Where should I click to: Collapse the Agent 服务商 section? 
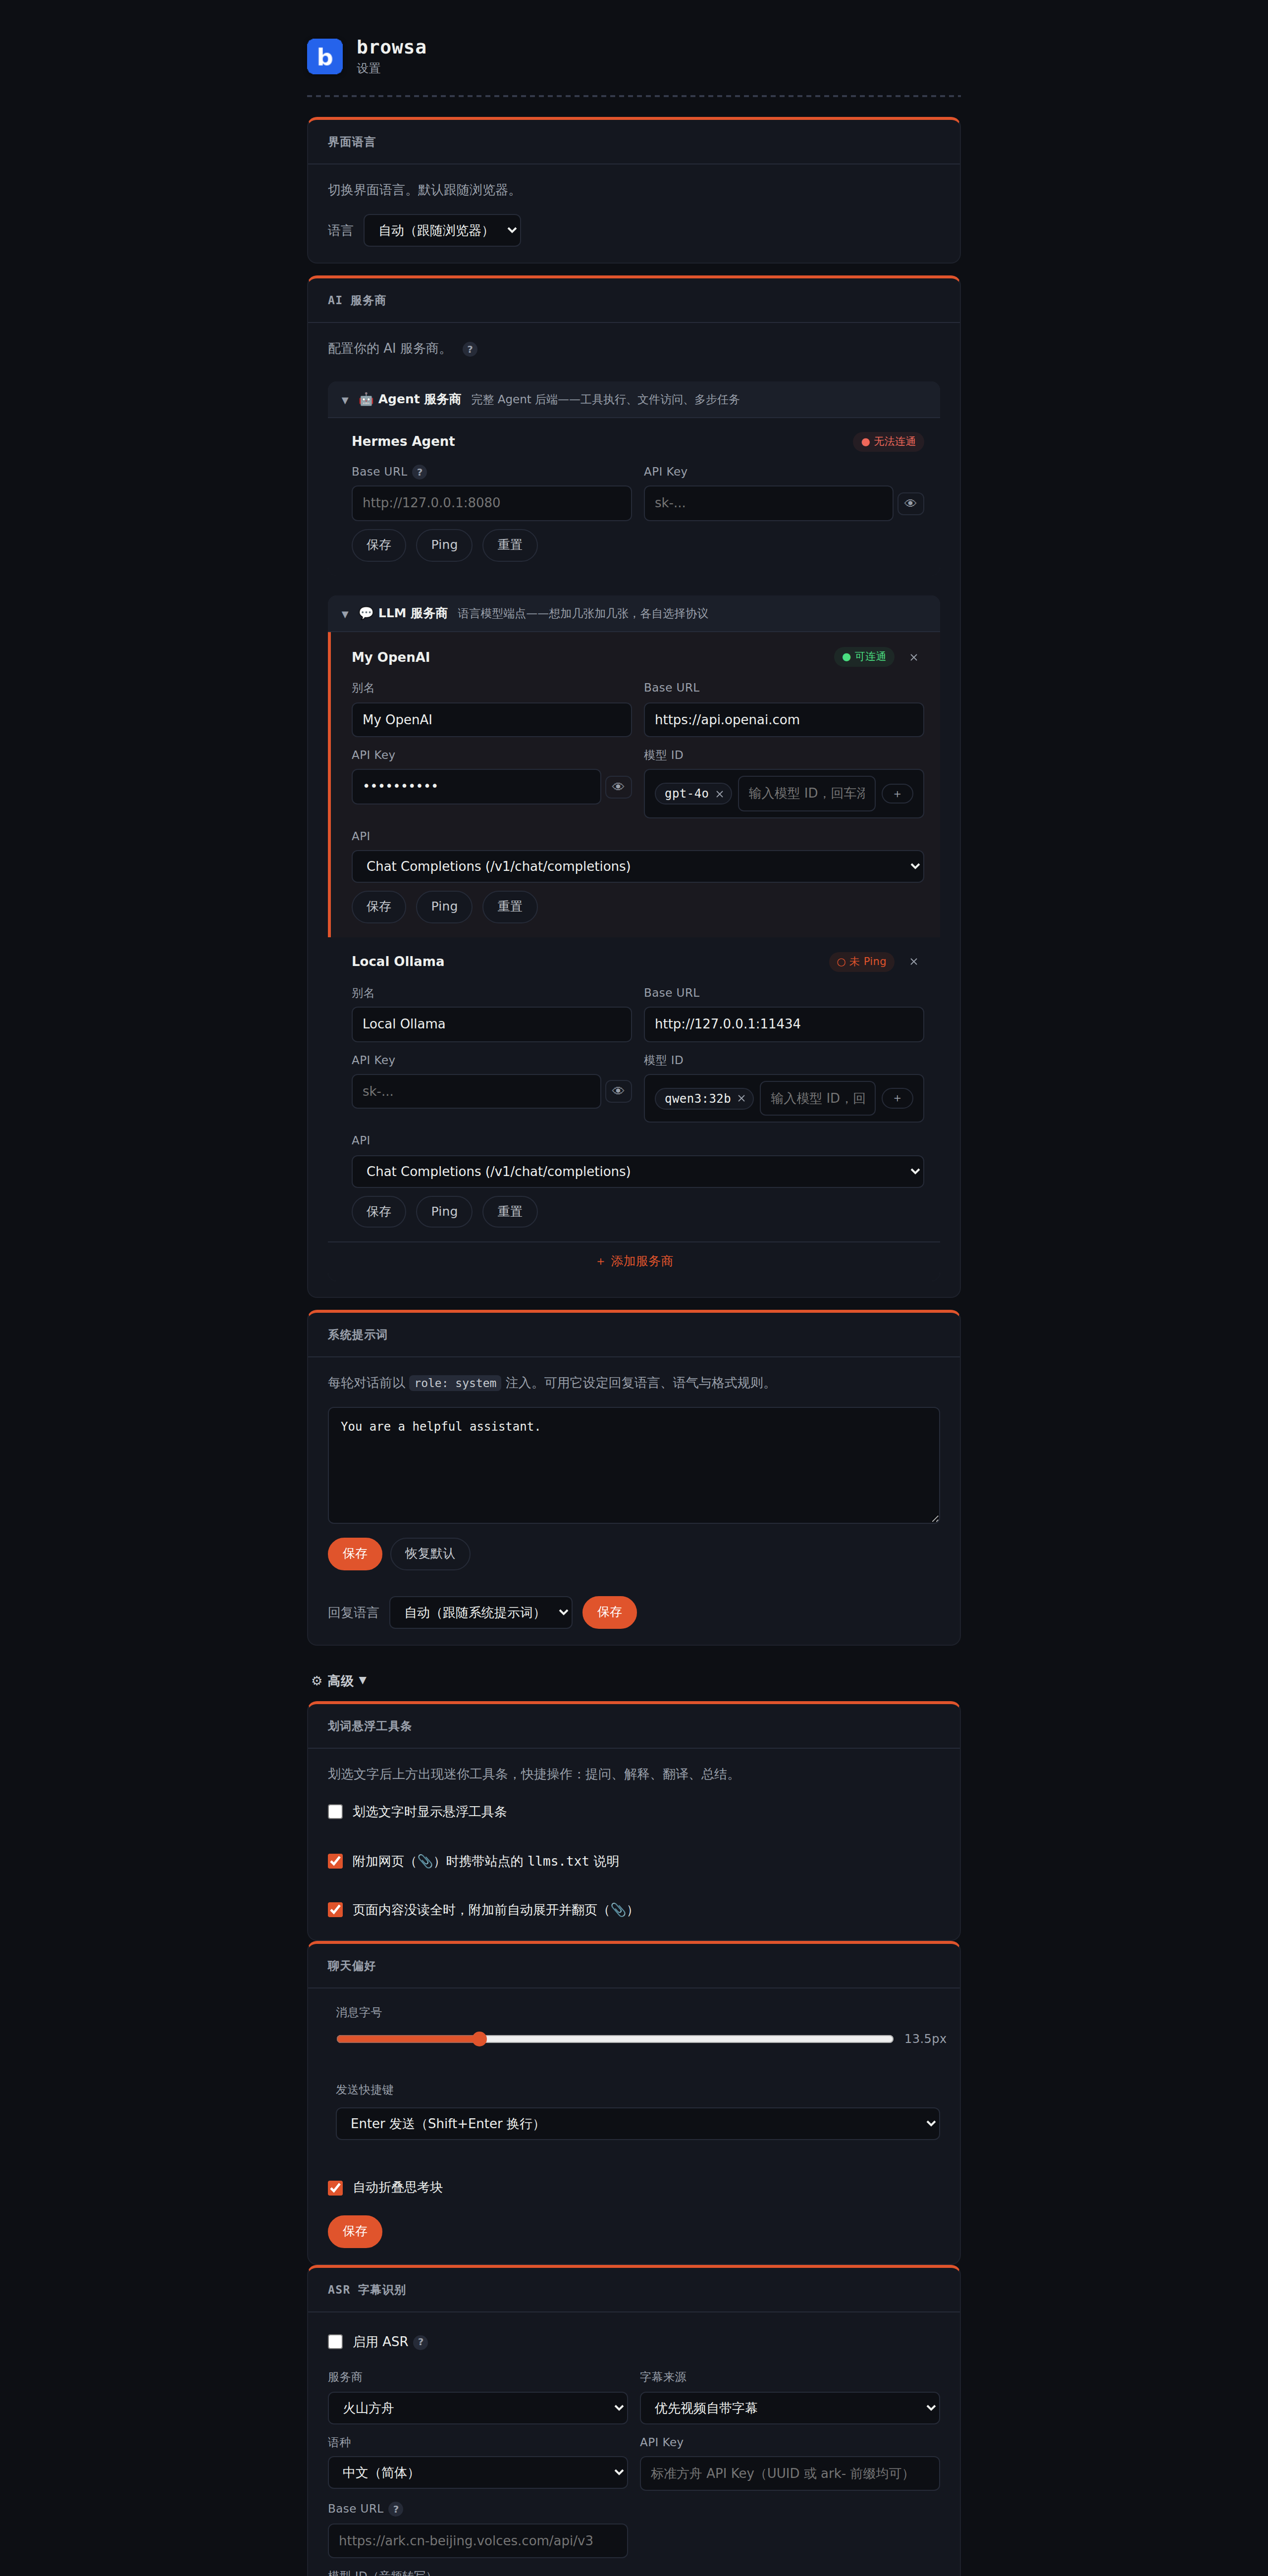point(345,400)
